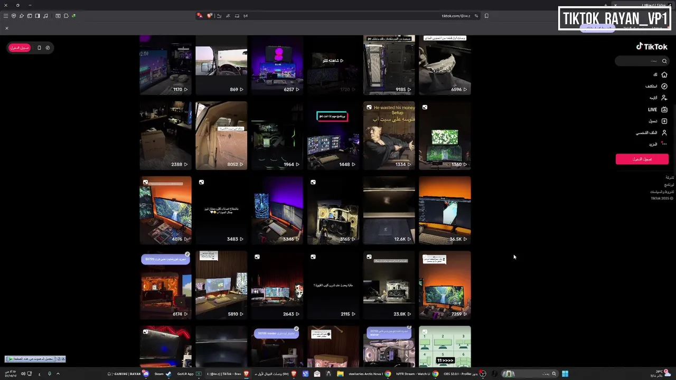
Task: Open the More three-dots item in sidebar
Action: pyautogui.click(x=659, y=144)
